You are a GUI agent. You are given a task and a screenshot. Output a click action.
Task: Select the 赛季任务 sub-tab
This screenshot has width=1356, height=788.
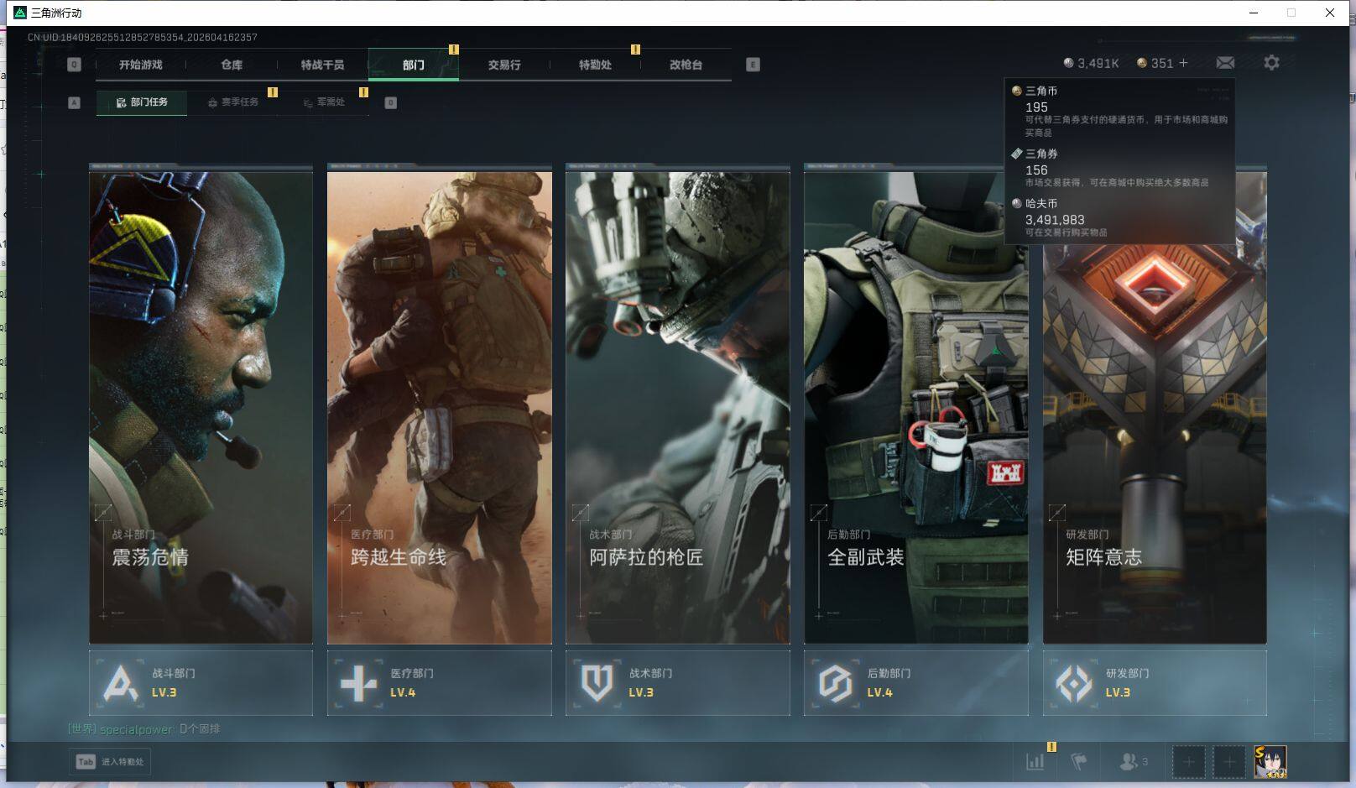(233, 102)
